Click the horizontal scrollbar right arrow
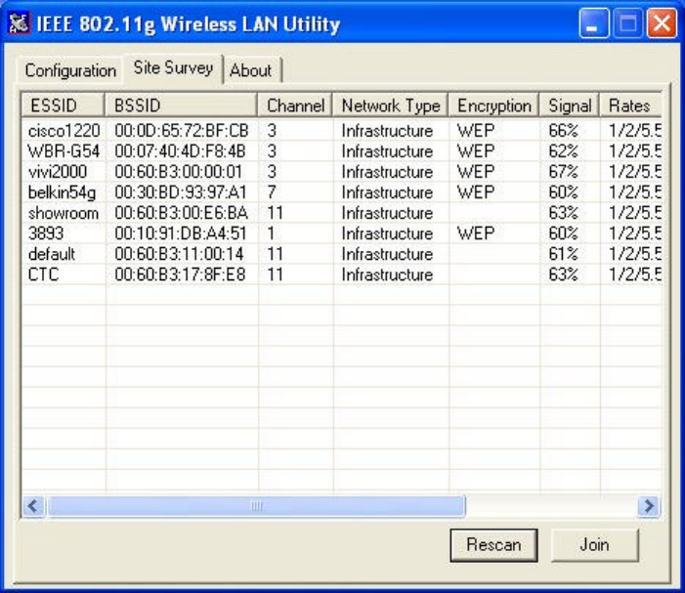685x593 pixels. (649, 506)
